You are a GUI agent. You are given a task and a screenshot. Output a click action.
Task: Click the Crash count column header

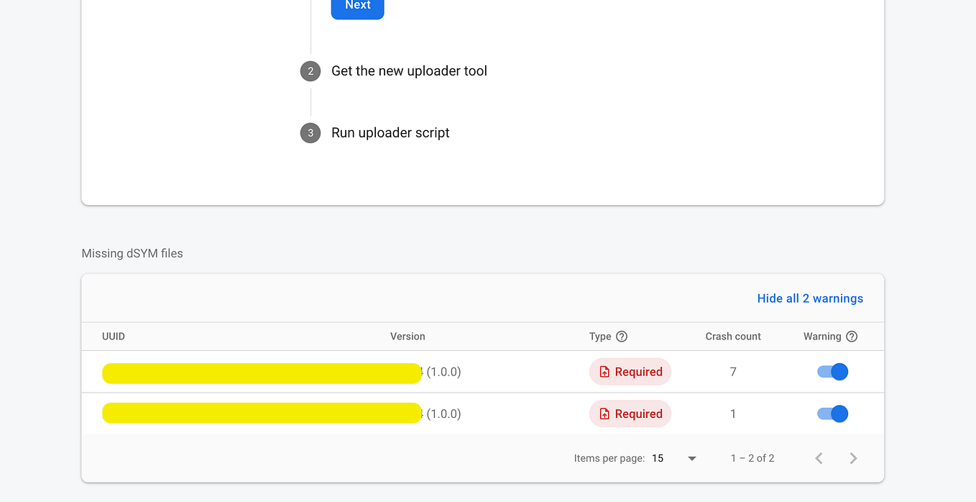[x=732, y=336]
